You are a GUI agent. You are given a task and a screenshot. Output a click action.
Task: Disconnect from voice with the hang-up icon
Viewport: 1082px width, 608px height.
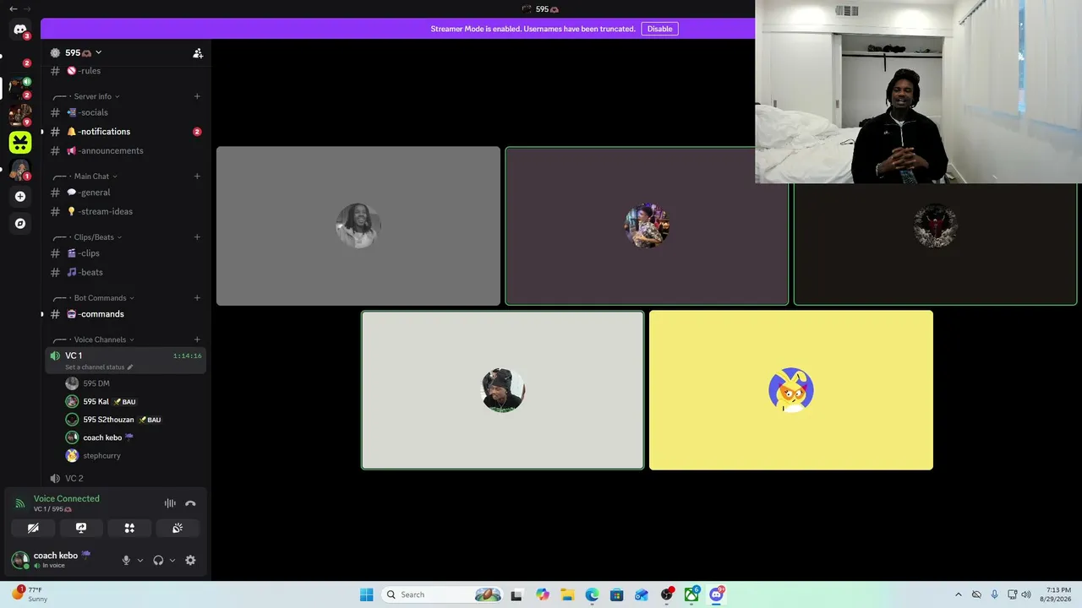coord(190,503)
